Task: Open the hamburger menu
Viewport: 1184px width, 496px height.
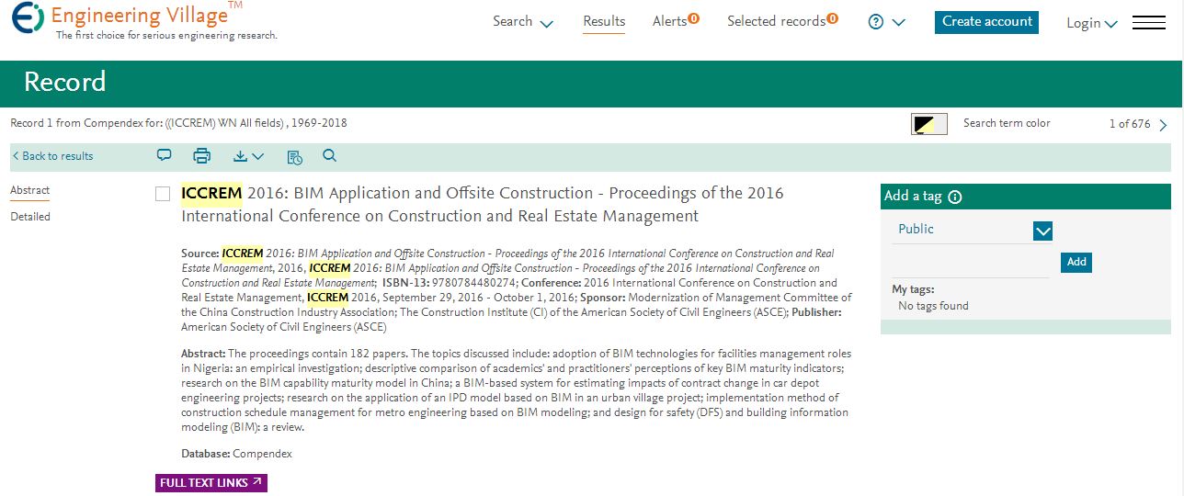Action: coord(1149,23)
